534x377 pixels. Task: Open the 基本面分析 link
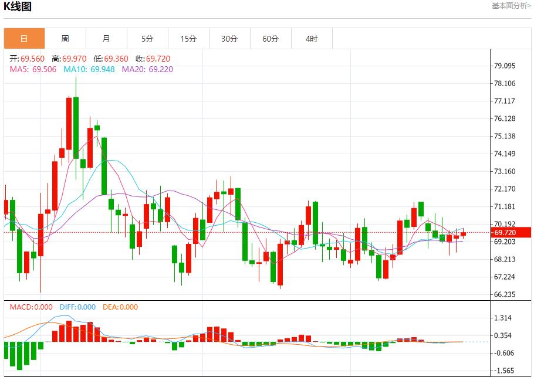point(511,6)
